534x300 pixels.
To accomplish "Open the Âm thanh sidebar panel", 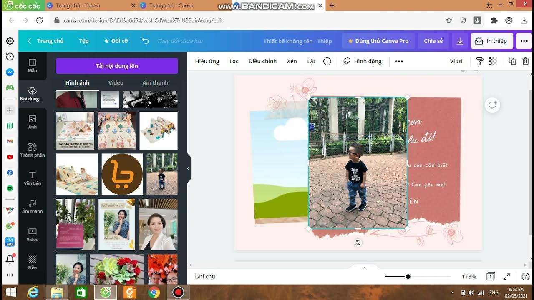I will (x=33, y=206).
